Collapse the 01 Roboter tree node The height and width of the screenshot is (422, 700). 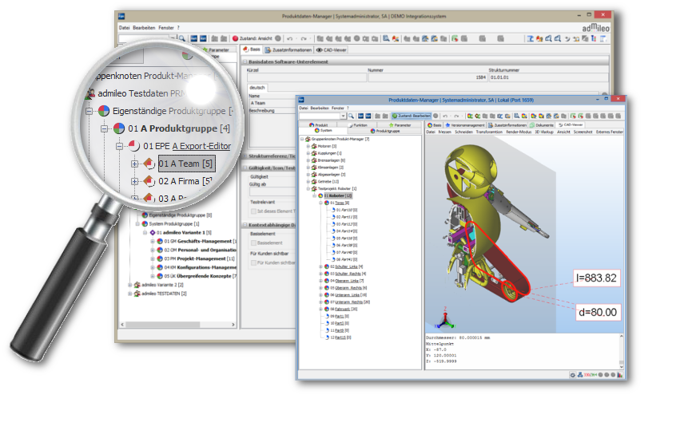[x=314, y=195]
